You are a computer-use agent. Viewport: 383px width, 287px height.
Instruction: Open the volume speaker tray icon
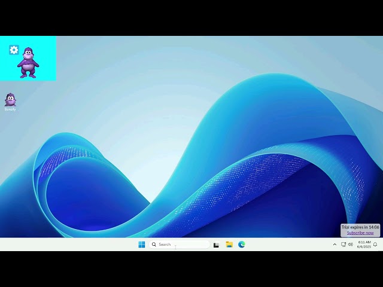tap(351, 245)
